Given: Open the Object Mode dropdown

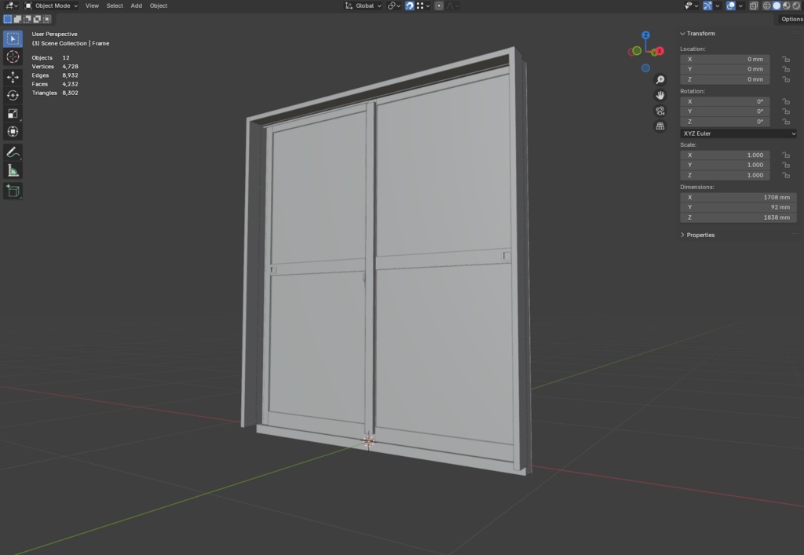Looking at the screenshot, I should click(x=51, y=5).
